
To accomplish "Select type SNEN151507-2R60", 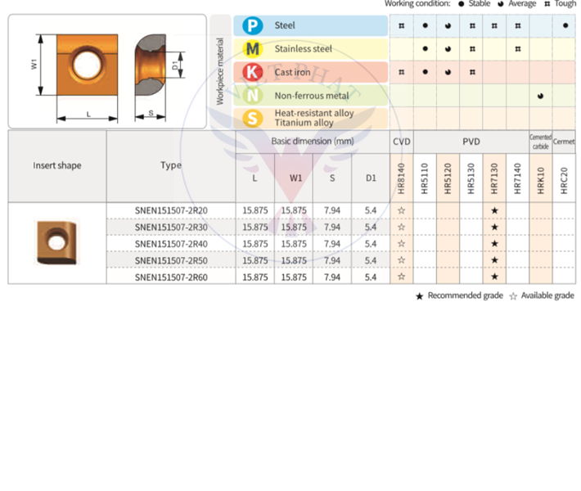I will (171, 277).
